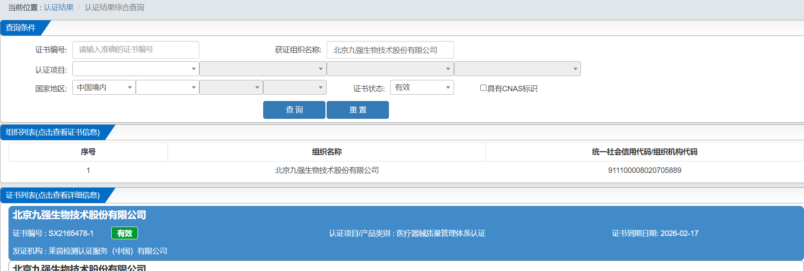The width and height of the screenshot is (804, 271).
Task: Click the 组织名称 column header
Action: click(327, 152)
